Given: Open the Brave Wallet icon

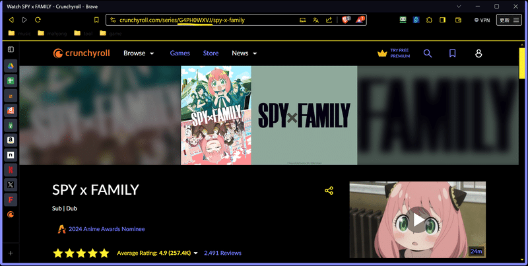Looking at the screenshot, I should [458, 20].
